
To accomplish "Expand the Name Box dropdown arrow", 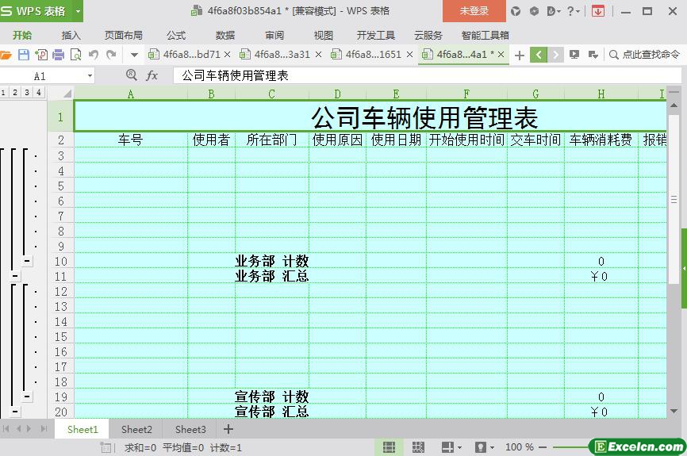I will click(89, 76).
